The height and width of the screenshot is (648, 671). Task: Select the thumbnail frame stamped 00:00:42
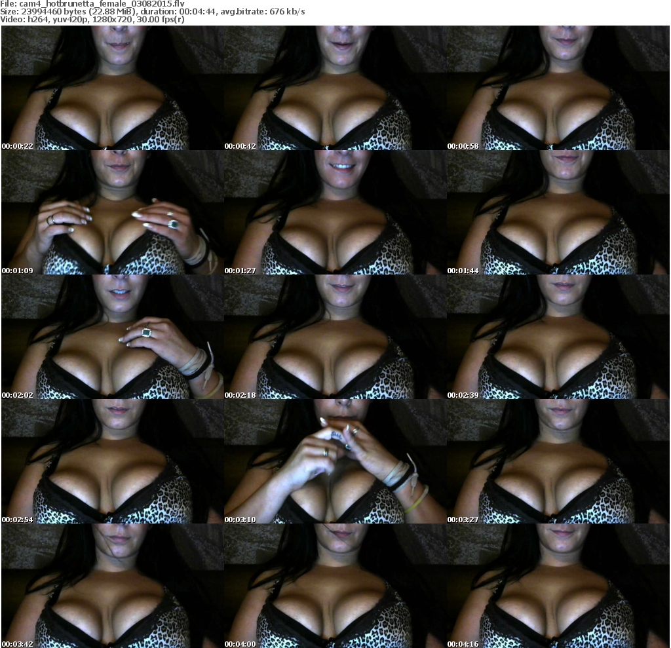click(x=335, y=88)
